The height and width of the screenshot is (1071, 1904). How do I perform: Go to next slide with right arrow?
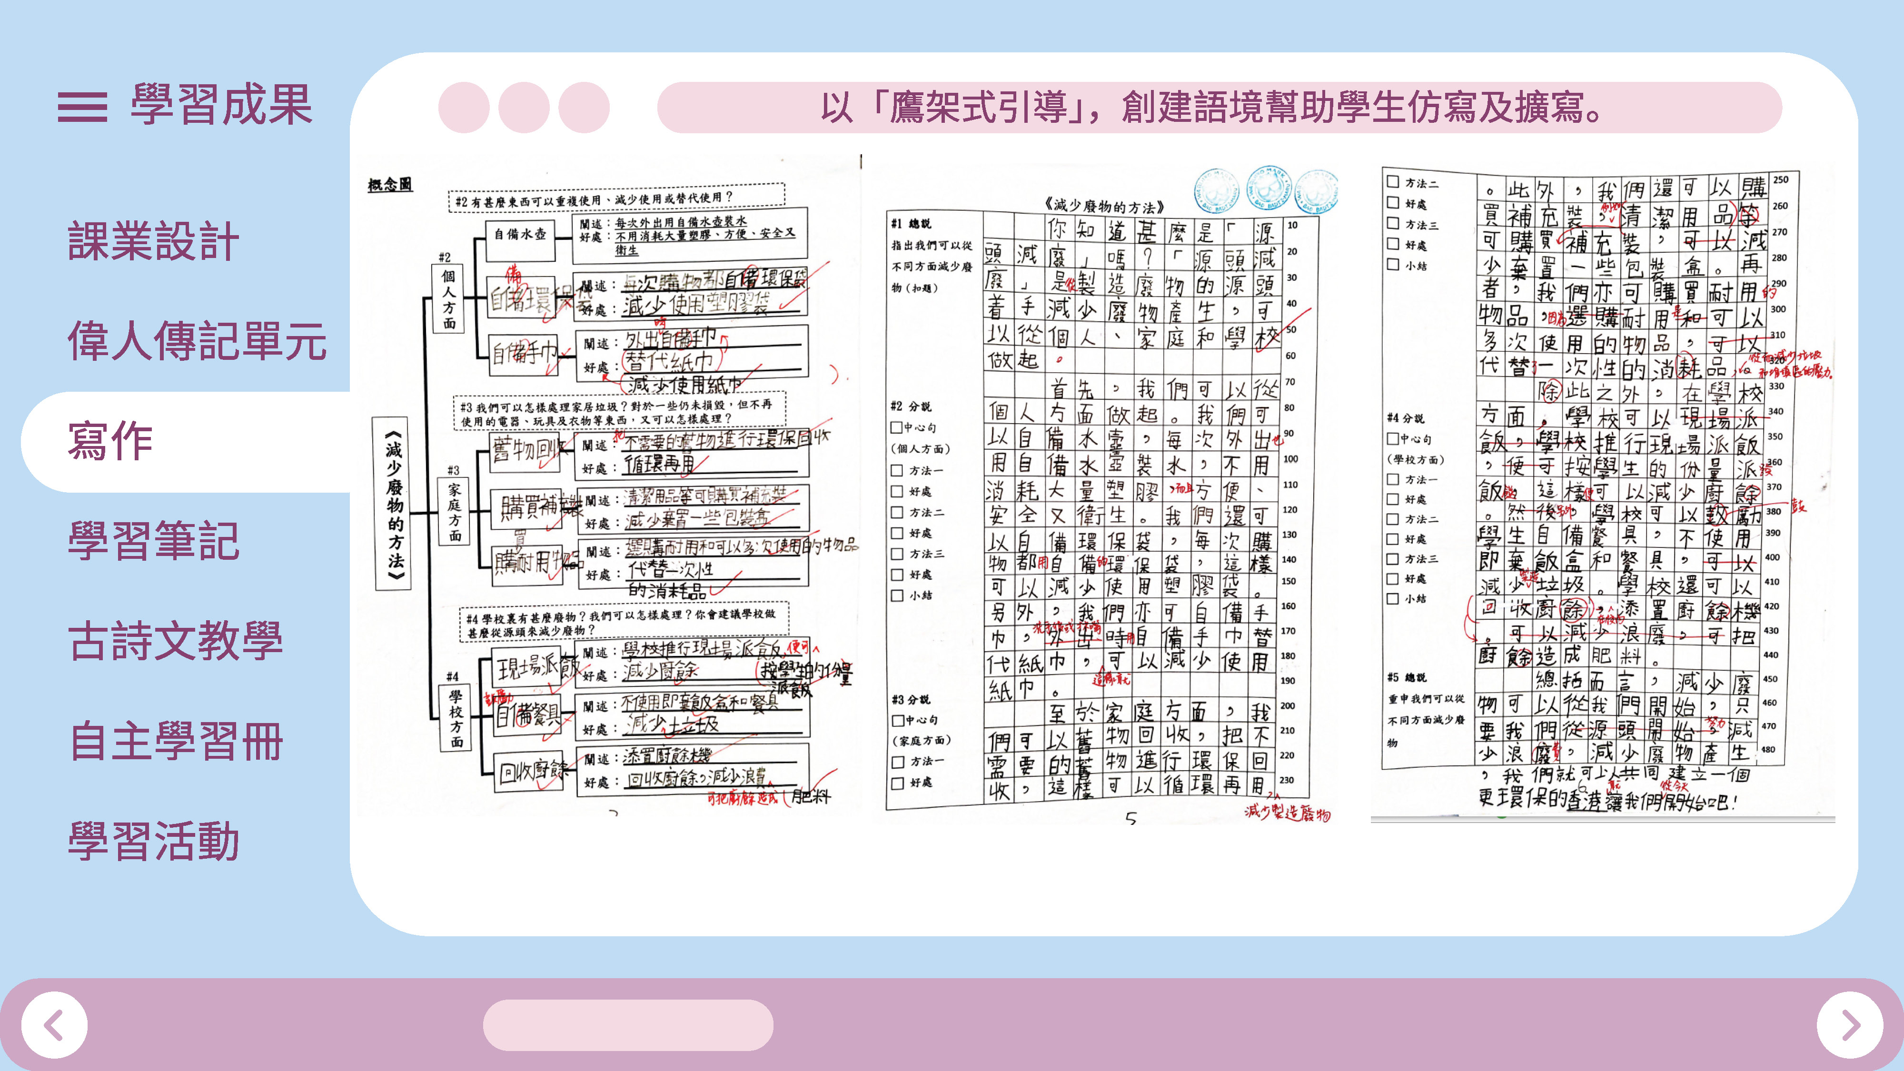(x=1849, y=1025)
